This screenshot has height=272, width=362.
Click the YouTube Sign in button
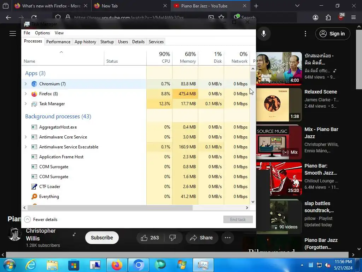point(333,34)
